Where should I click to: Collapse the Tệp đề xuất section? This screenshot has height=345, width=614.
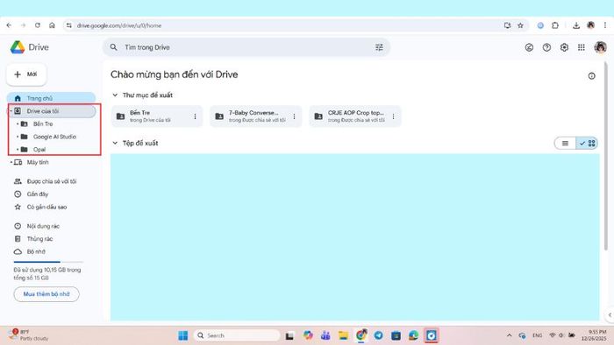coord(115,143)
